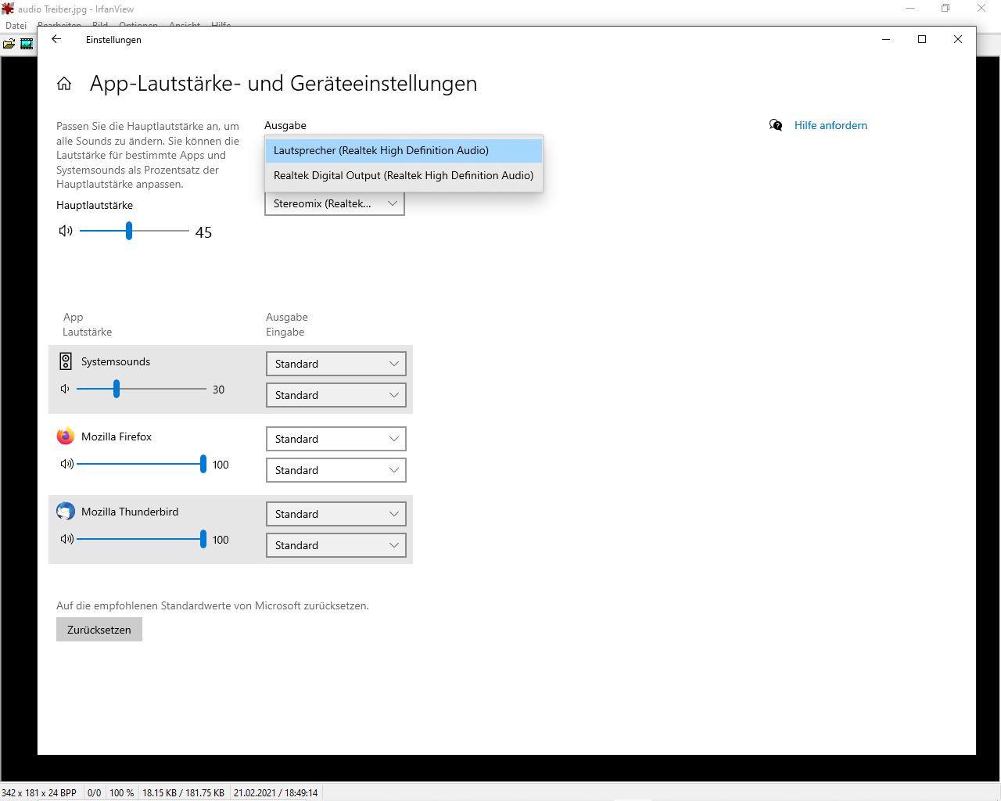Open Mozilla Thunderbird Eingabe Standard dropdown

pyautogui.click(x=336, y=545)
